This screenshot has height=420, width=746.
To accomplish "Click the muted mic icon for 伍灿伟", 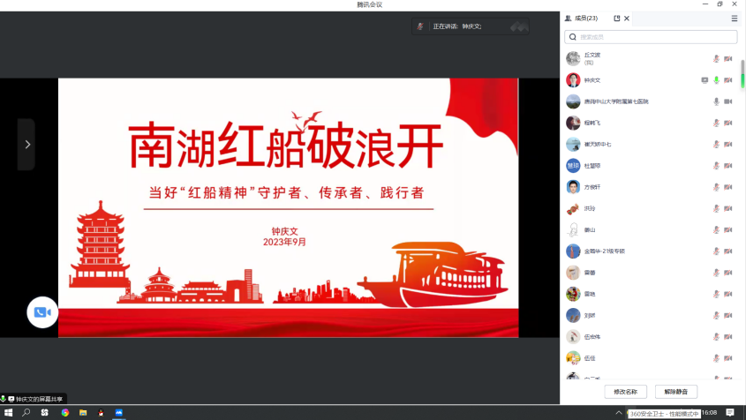I will (x=716, y=337).
